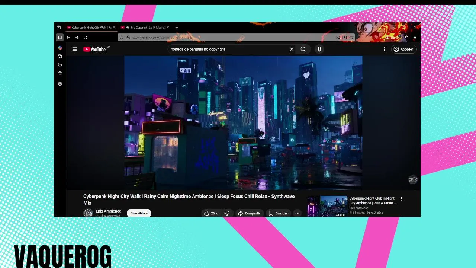
Task: Click the picture-in-picture icon in address bar
Action: click(338, 38)
